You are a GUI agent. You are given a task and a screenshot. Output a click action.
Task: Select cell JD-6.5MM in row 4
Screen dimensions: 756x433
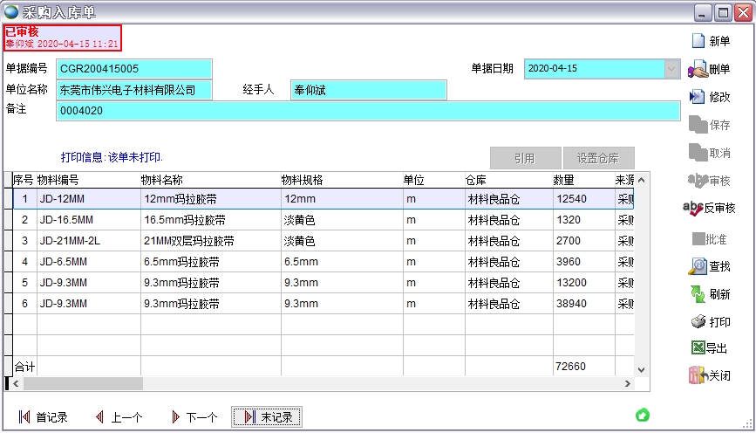click(x=89, y=262)
